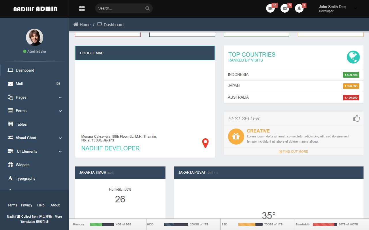This screenshot has height=230, width=369.
Task: Open the Dashboard menu item
Action: (x=35, y=70)
